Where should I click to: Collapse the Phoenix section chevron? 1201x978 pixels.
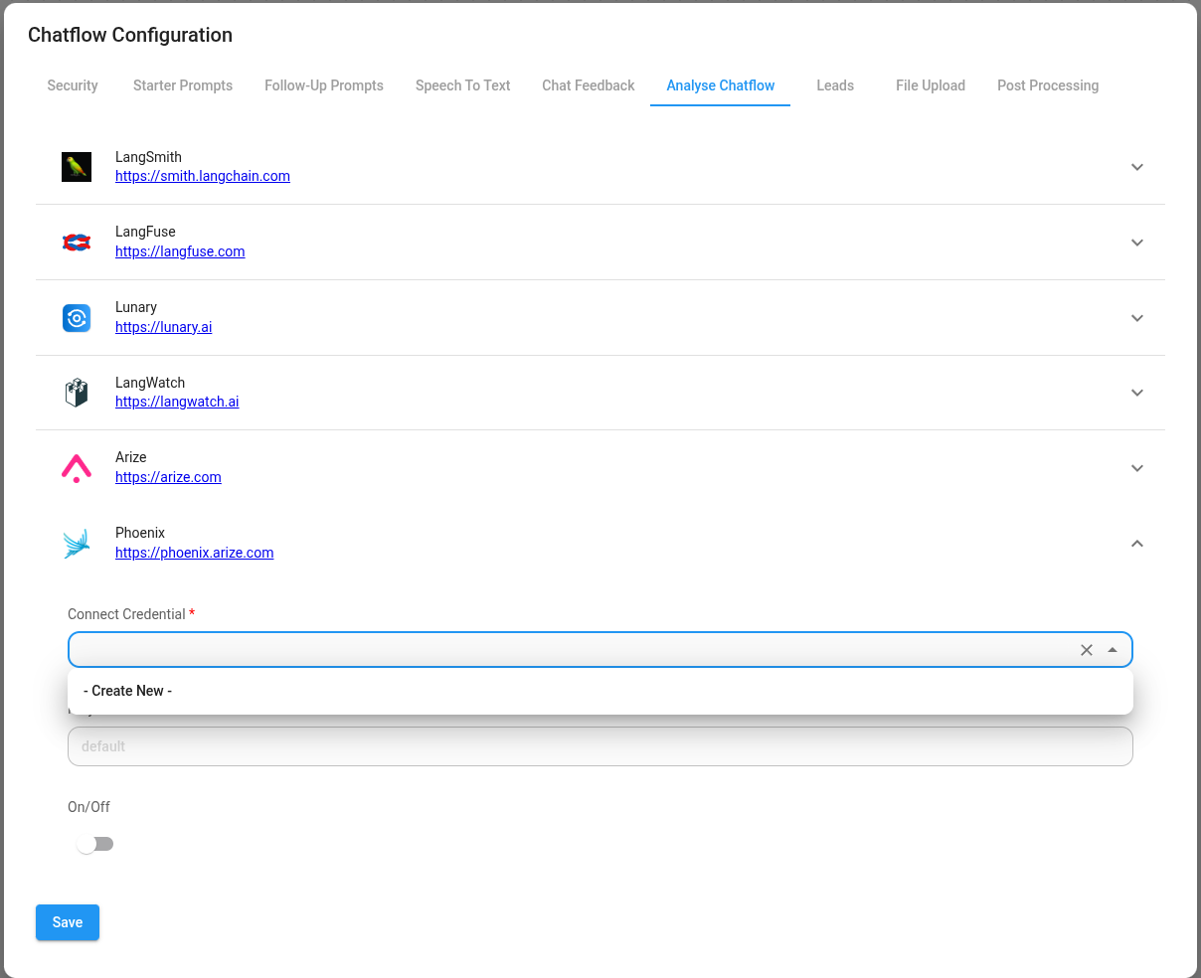click(1136, 544)
